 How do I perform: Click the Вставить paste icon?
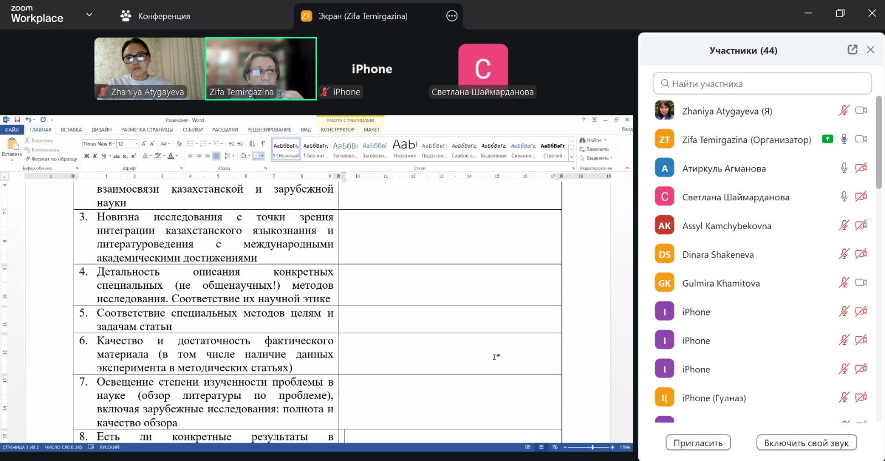(x=11, y=146)
